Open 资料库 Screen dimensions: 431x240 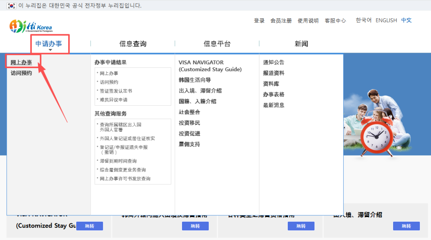tap(271, 84)
